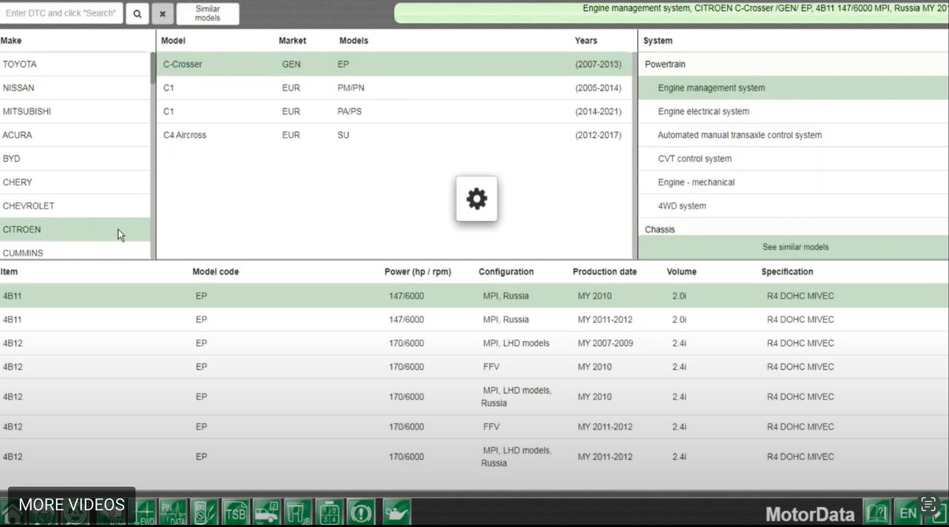Image resolution: width=949 pixels, height=527 pixels.
Task: Open the oil can maintenance icon
Action: [x=397, y=513]
